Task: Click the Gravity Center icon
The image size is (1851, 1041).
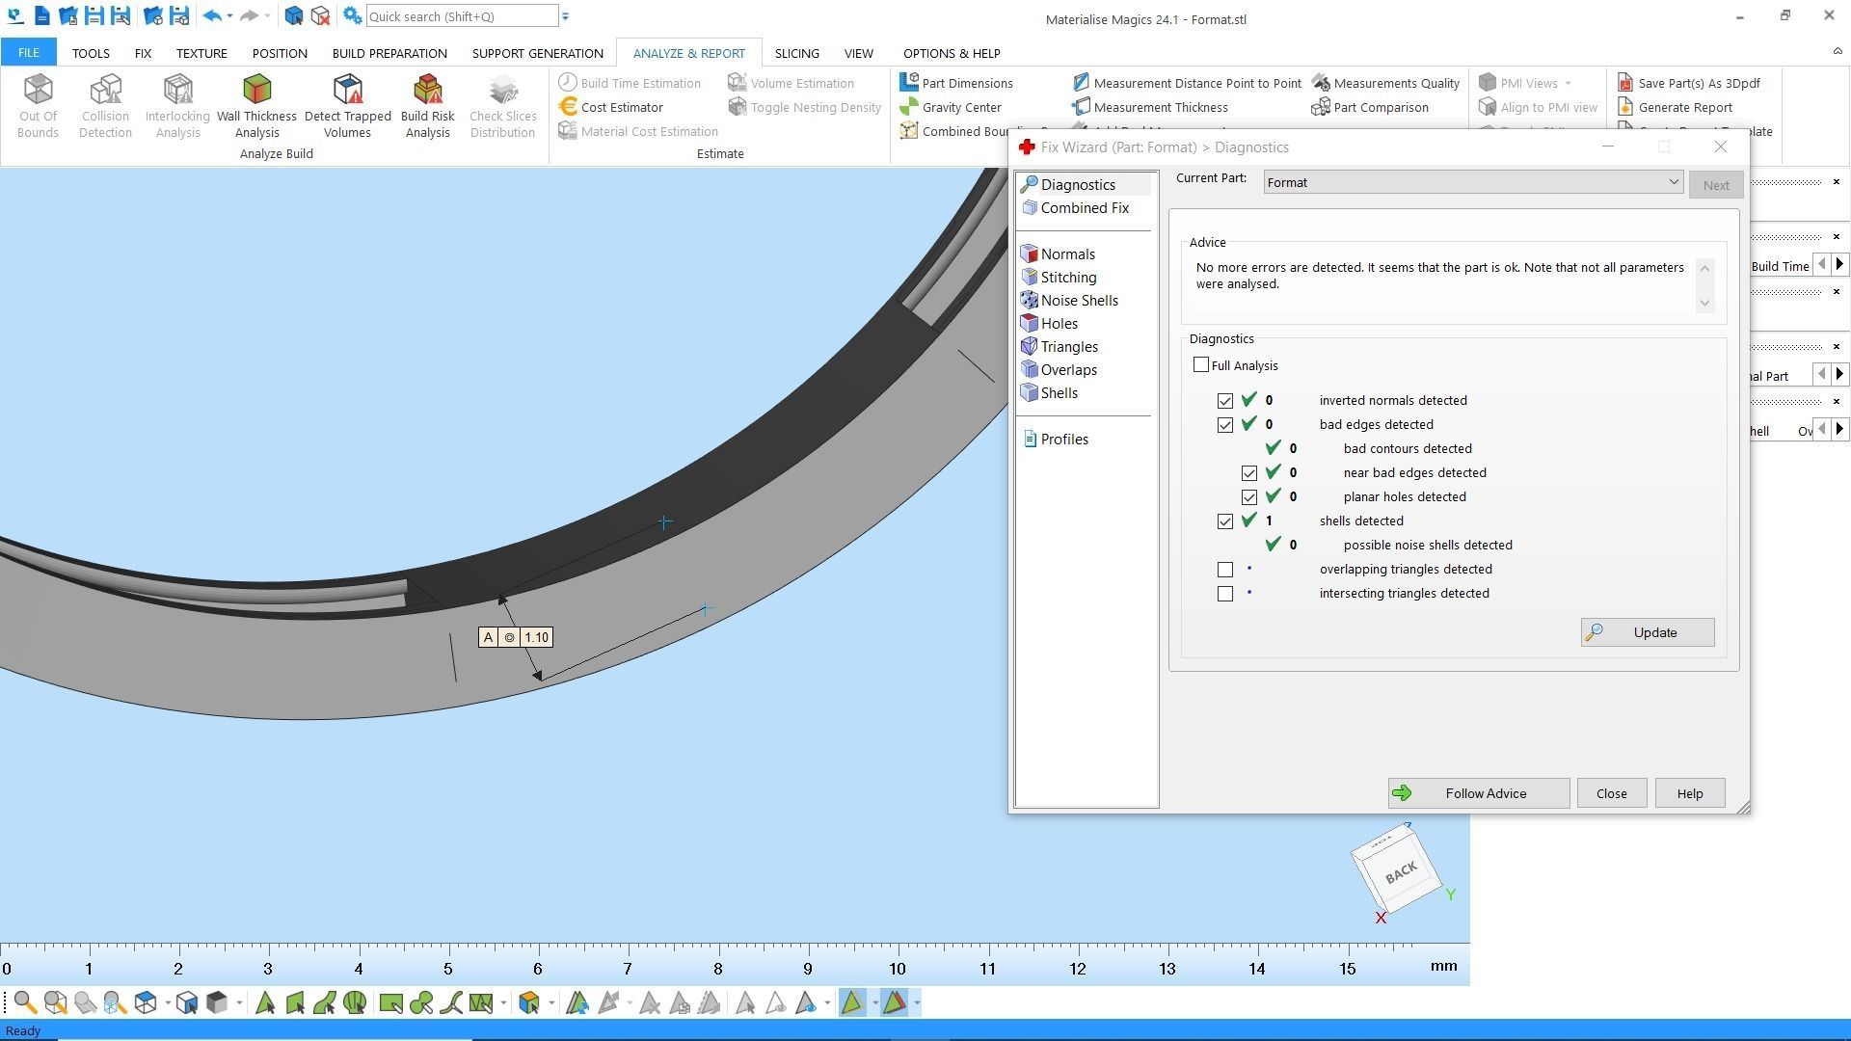Action: point(909,107)
